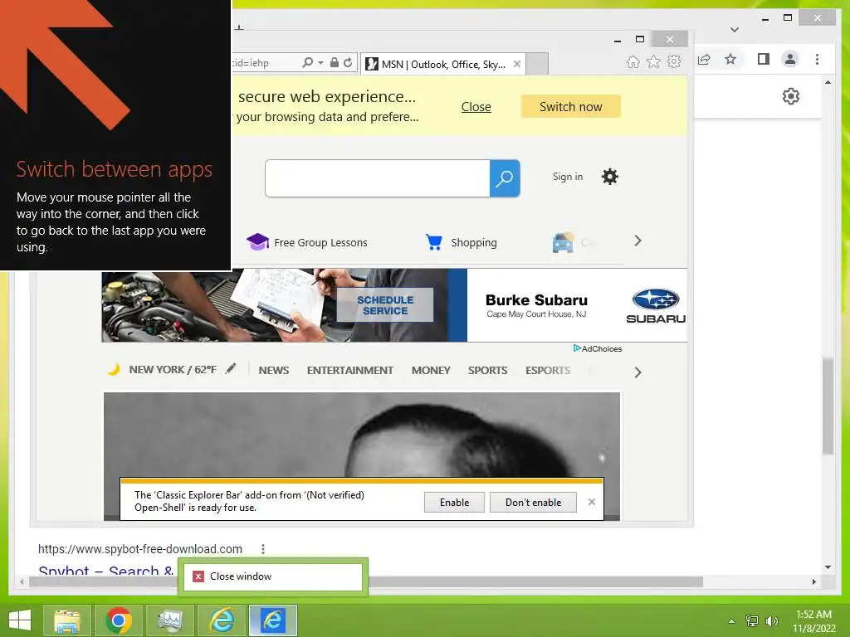Screen dimensions: 850x637
Task: Expand MSN shortcuts with right chevron
Action: coord(638,241)
